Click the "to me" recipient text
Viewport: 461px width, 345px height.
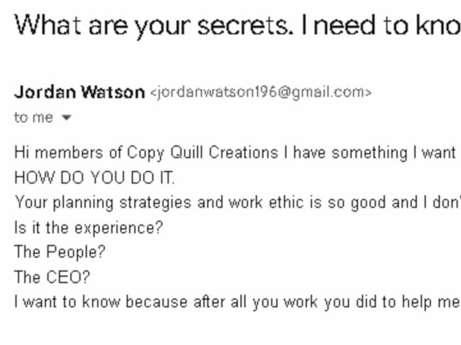pos(33,118)
